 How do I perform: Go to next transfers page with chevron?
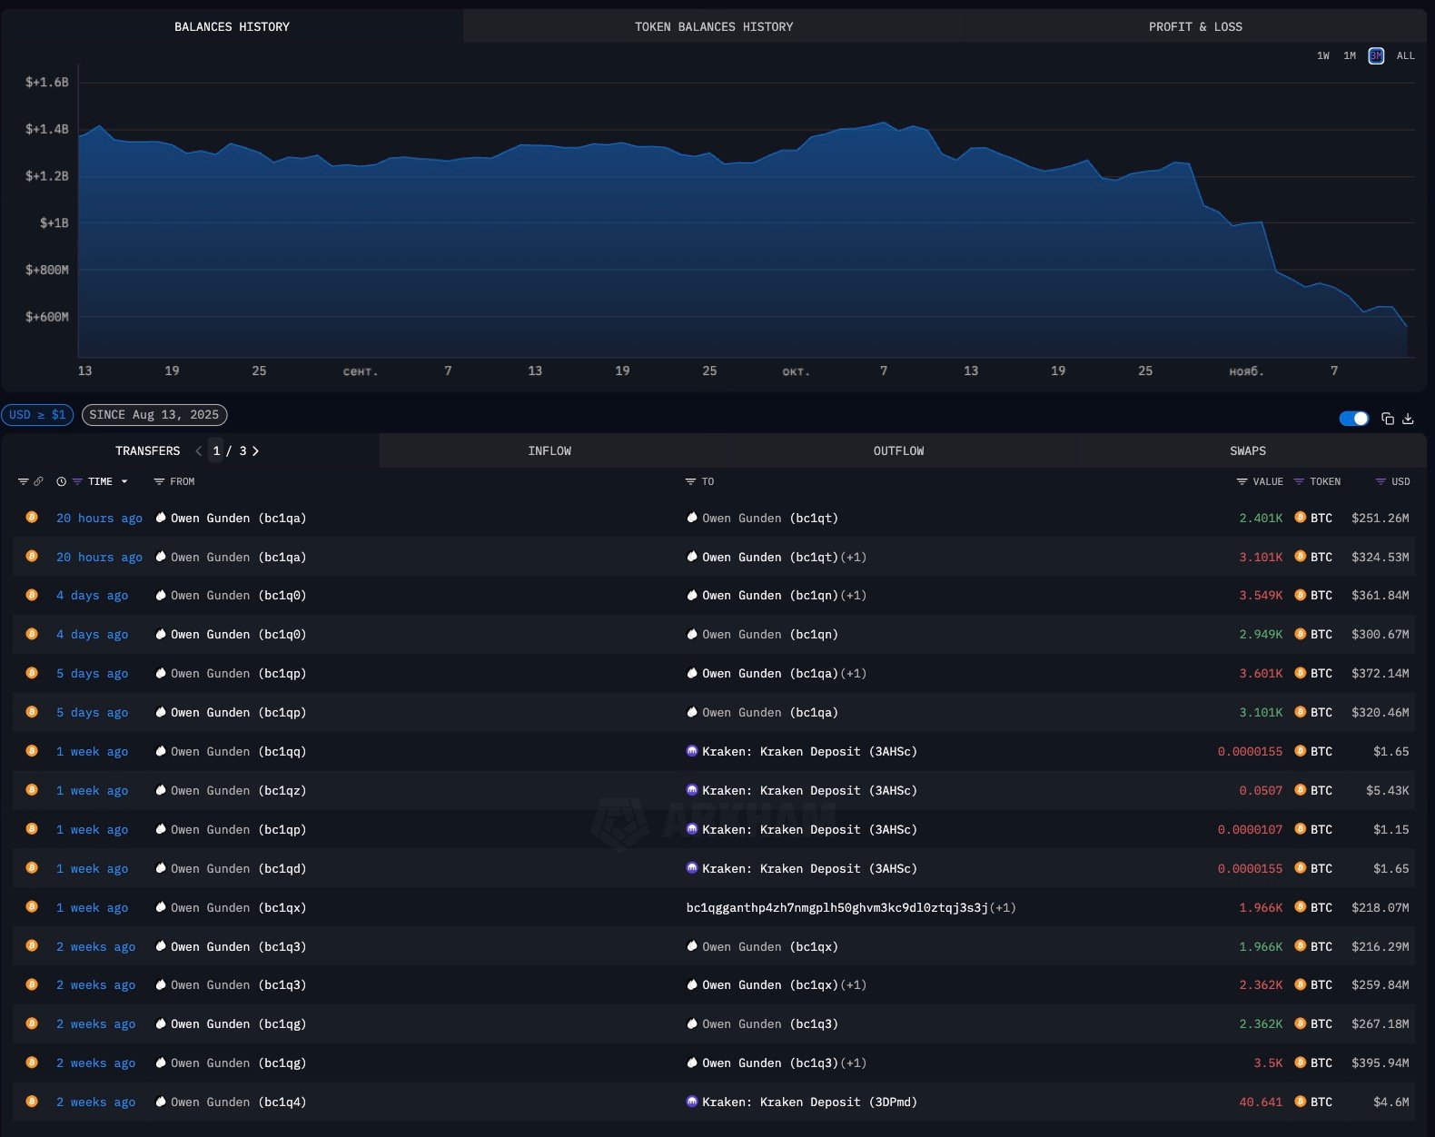tap(256, 451)
